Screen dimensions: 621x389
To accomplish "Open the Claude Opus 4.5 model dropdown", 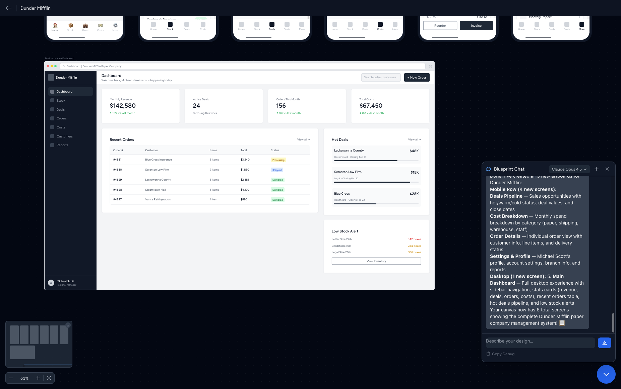I will click(569, 169).
